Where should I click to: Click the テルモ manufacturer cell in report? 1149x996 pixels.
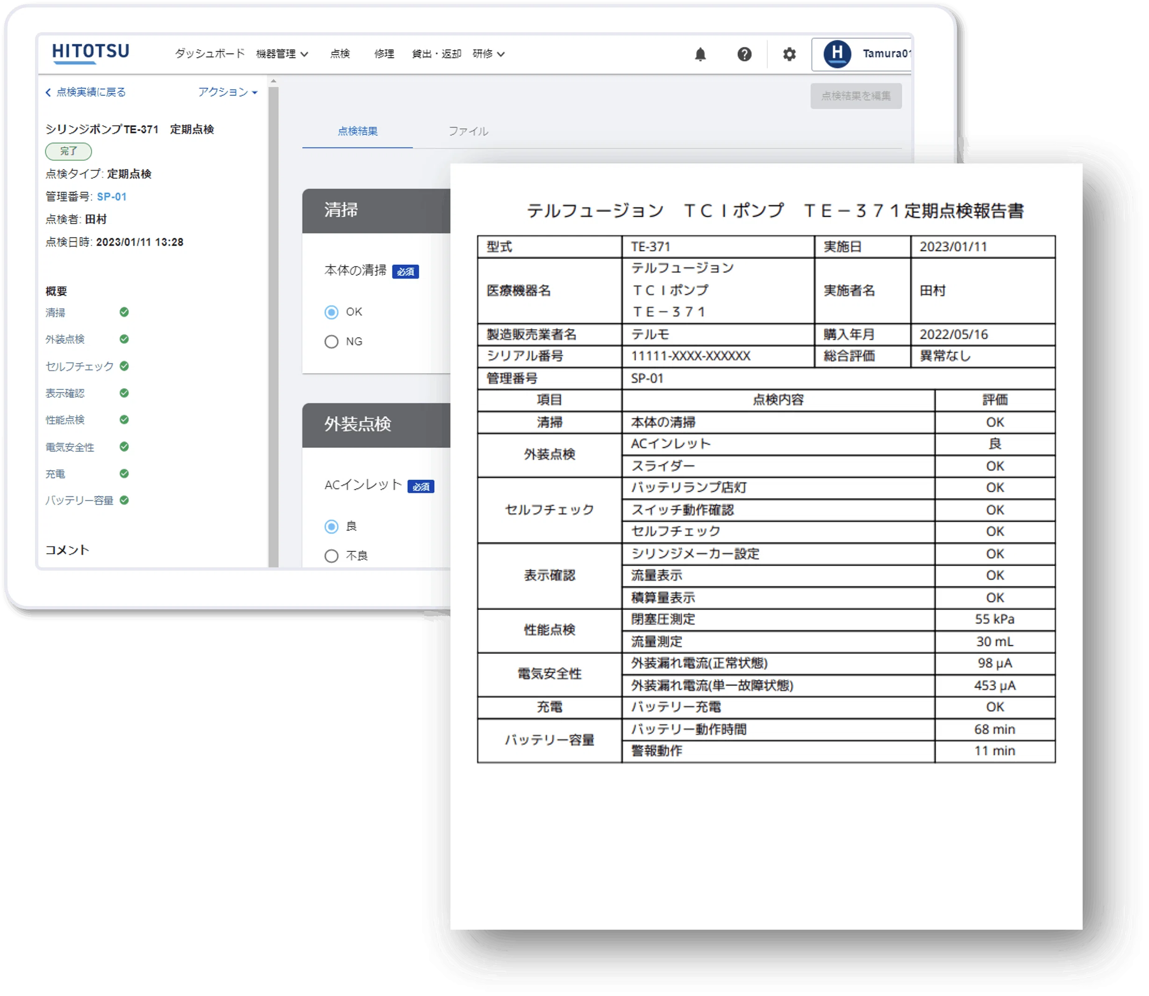717,334
